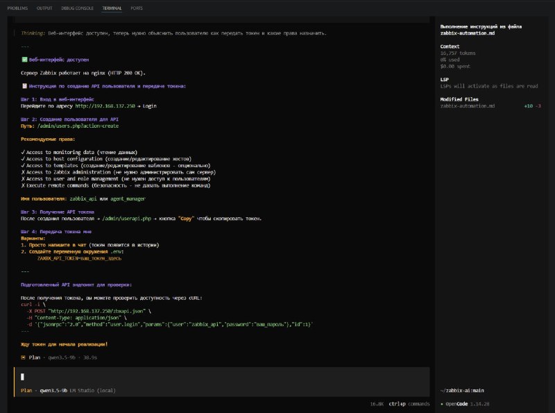Open the http://192.168.137.250 link

coord(105,106)
